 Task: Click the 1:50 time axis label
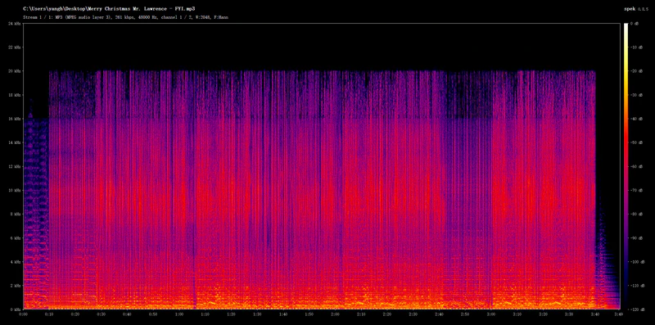pos(309,314)
